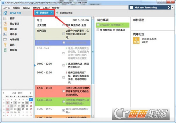Expand the Rich text formatting chevron

(x=169, y=7)
